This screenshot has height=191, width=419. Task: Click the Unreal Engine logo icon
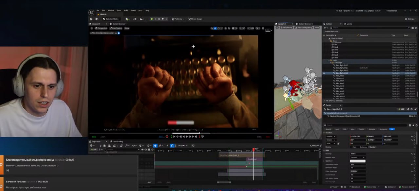pos(91,12)
